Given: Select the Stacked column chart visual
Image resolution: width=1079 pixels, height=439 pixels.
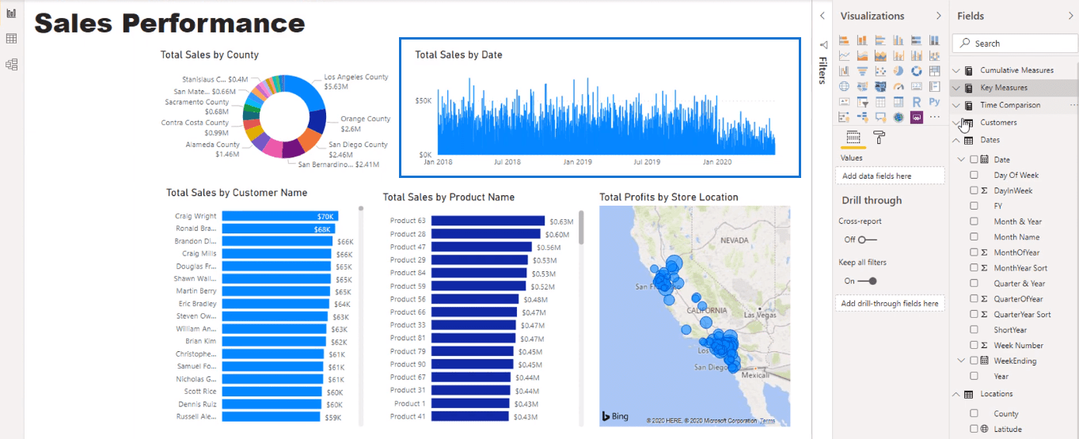Looking at the screenshot, I should coord(862,40).
